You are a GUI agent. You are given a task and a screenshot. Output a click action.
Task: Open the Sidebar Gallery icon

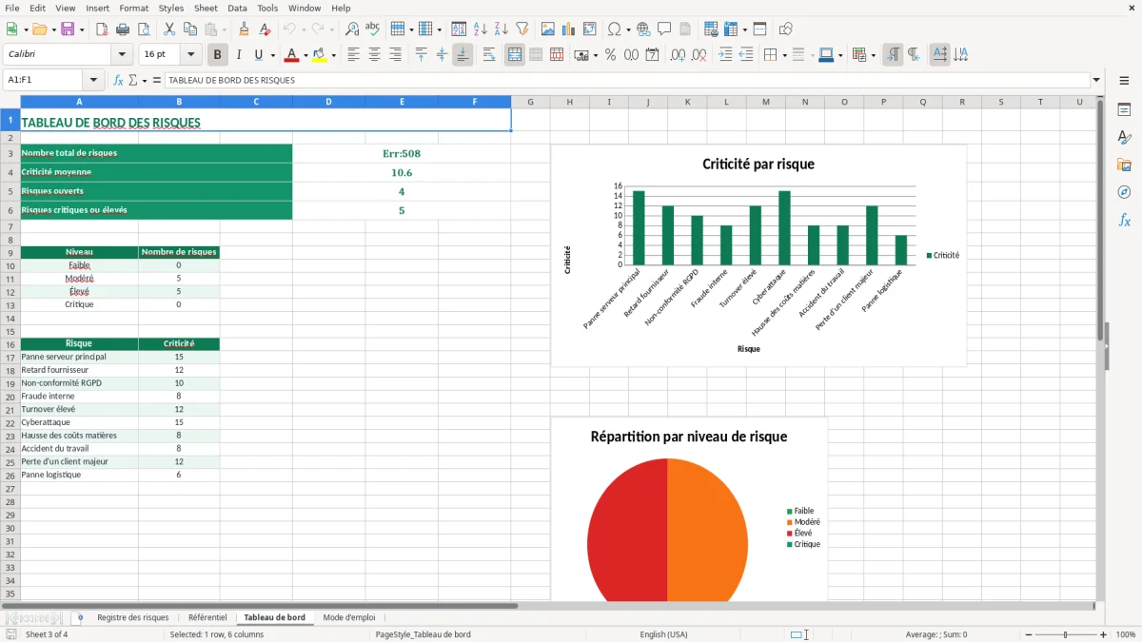point(1124,165)
